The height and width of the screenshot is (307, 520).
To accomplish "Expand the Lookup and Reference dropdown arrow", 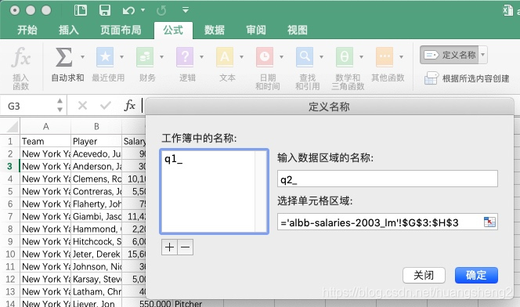I will [x=321, y=57].
